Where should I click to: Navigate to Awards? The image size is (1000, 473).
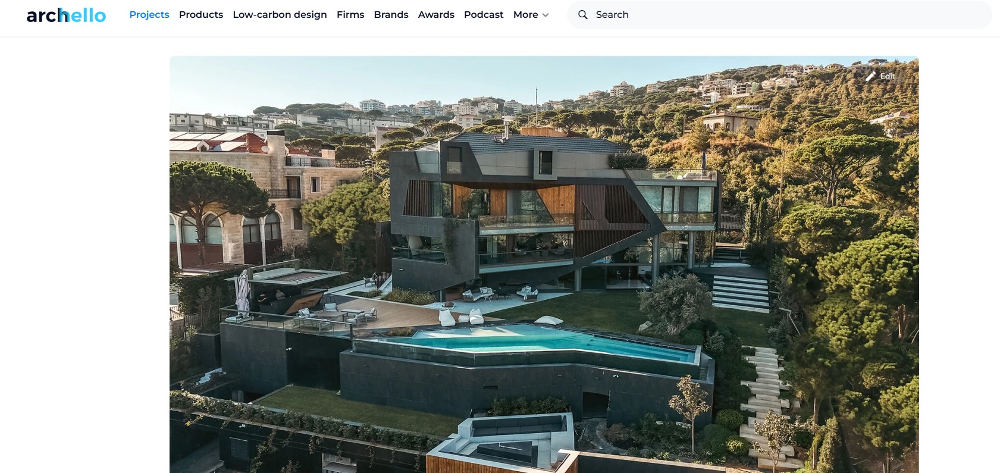click(436, 15)
